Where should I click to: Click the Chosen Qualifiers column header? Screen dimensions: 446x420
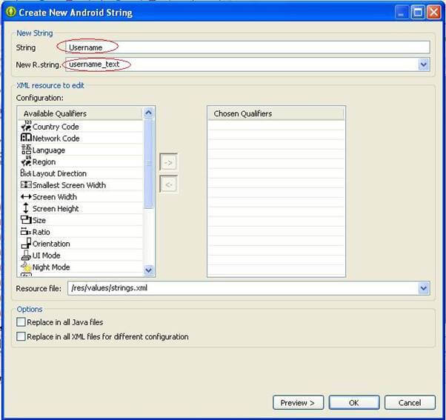(276, 113)
